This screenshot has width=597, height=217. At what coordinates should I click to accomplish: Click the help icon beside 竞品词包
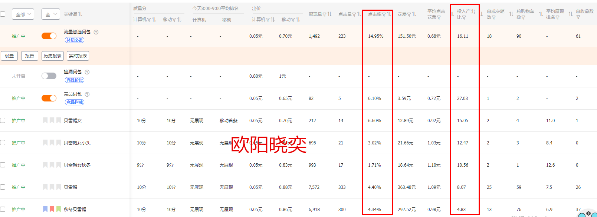pos(87,94)
